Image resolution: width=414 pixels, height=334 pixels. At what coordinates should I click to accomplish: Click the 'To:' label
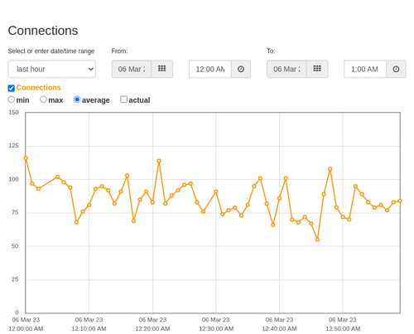coord(271,51)
